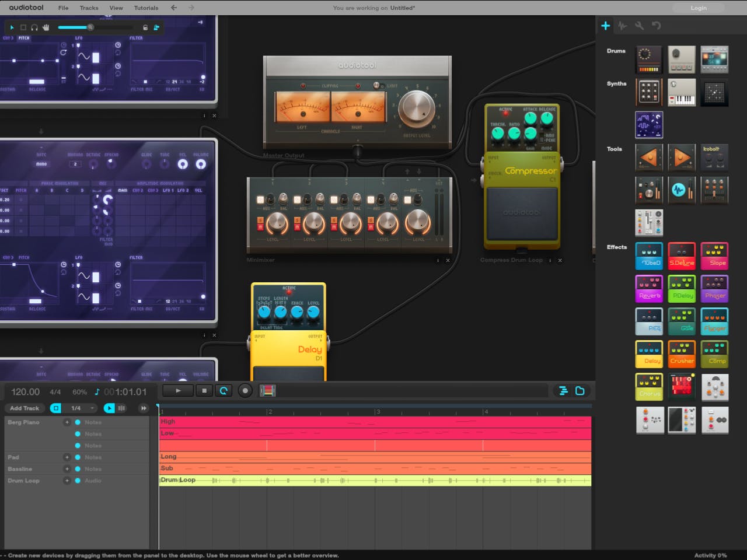The width and height of the screenshot is (747, 560).
Task: Open the Tutorials menu at the top
Action: click(x=146, y=8)
